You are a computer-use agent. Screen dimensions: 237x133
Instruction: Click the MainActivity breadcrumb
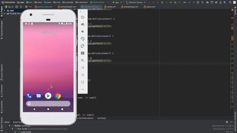click(97, 2)
